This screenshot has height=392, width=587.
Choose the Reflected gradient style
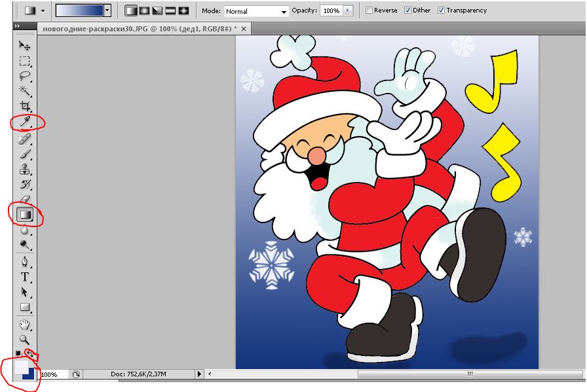point(170,10)
